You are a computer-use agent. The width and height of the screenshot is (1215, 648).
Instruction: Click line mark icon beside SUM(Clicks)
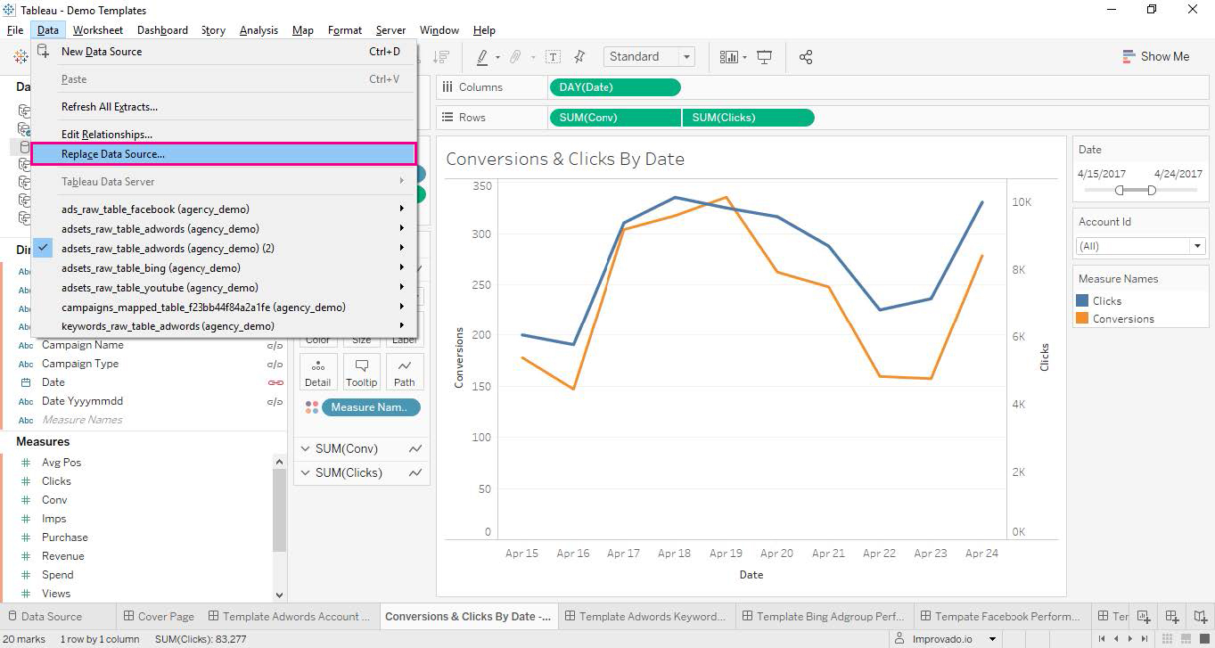[415, 473]
